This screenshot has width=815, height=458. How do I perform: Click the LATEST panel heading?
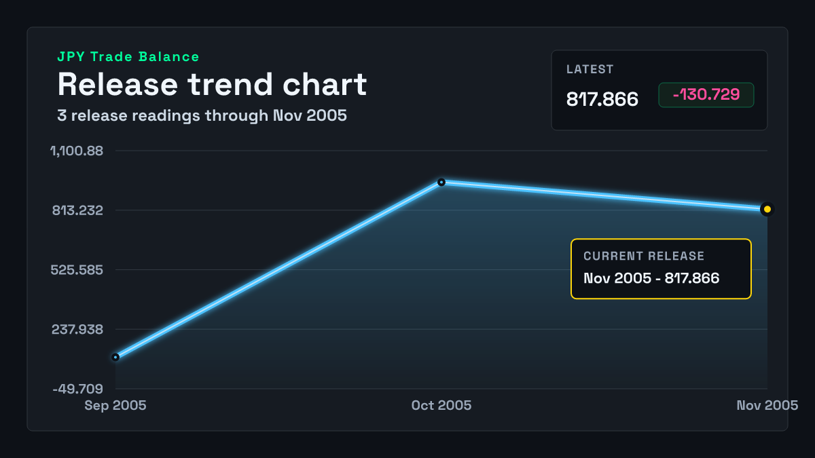[590, 69]
